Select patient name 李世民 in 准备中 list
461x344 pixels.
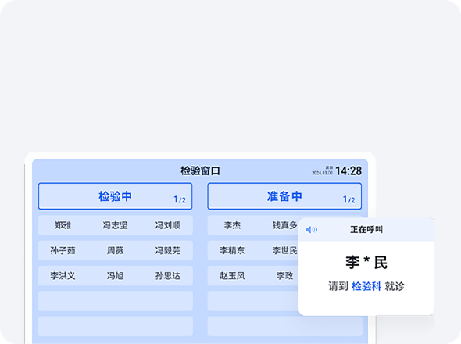click(284, 250)
